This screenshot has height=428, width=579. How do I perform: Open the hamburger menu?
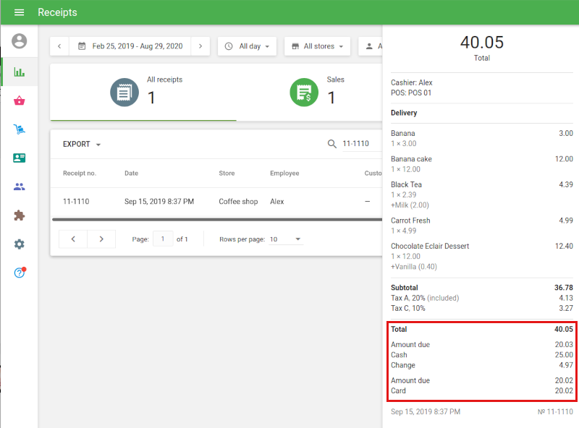[x=20, y=12]
